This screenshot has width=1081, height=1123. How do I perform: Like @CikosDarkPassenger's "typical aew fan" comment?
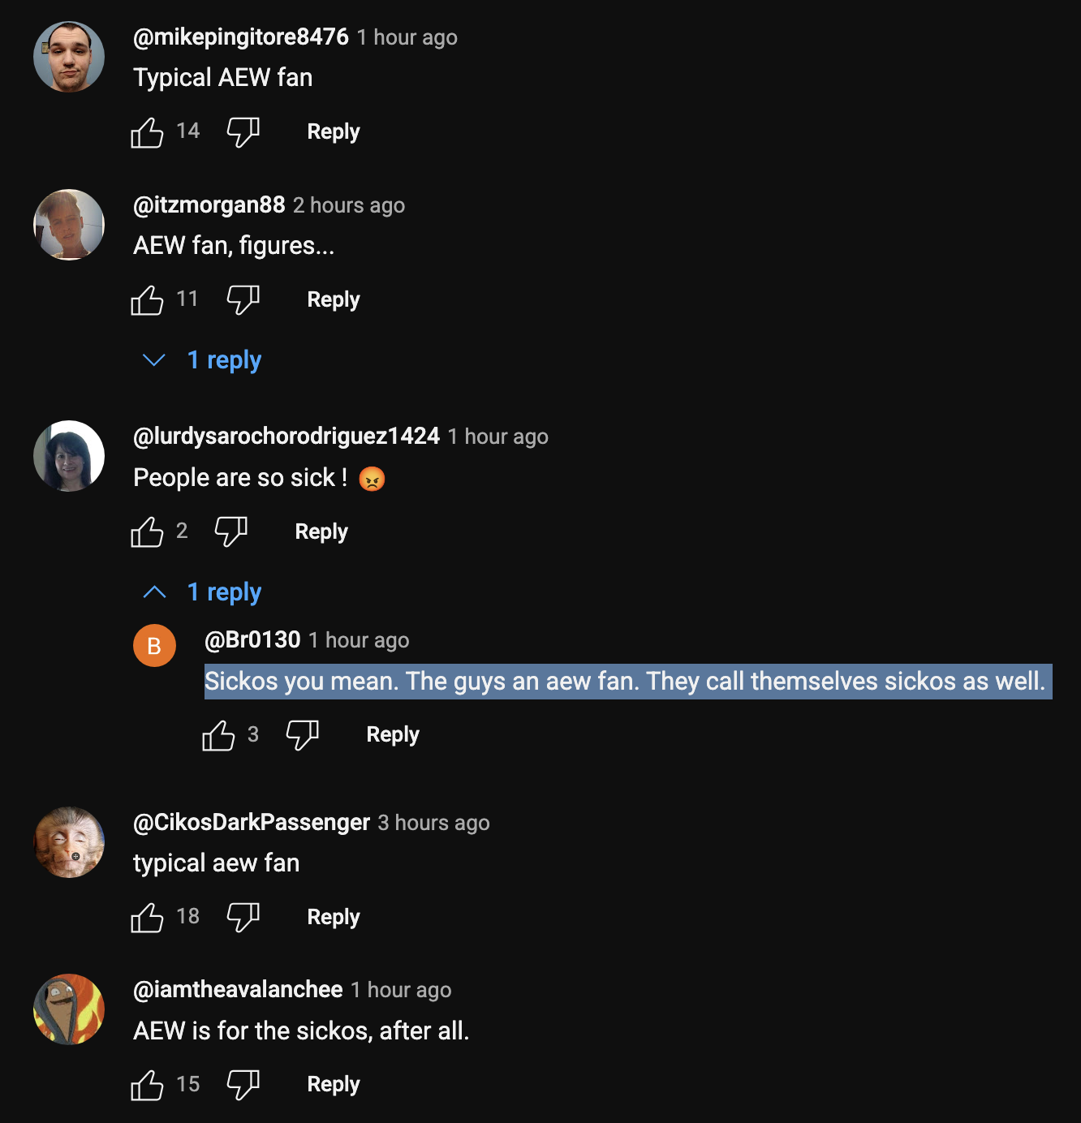tap(147, 917)
